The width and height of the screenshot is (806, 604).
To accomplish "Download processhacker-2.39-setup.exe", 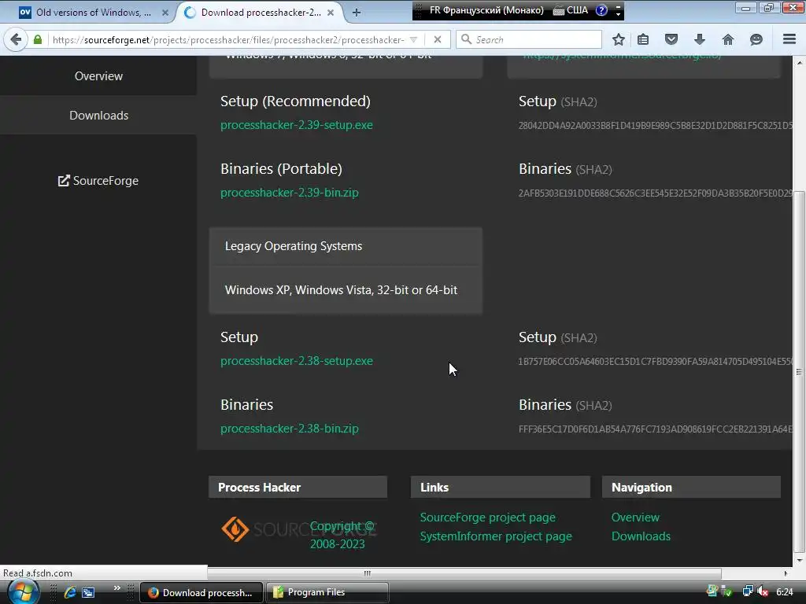I will 297,125.
